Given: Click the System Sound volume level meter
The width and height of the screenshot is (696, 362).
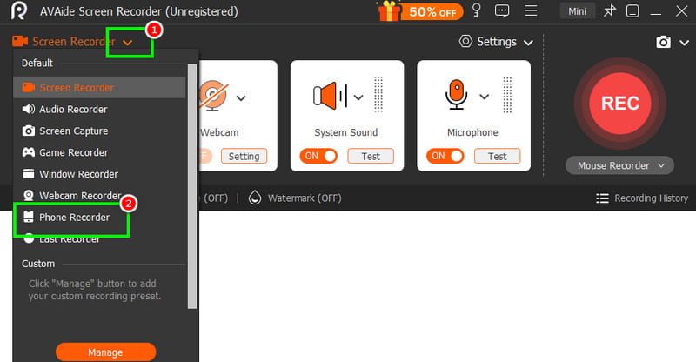Looking at the screenshot, I should coord(378,94).
